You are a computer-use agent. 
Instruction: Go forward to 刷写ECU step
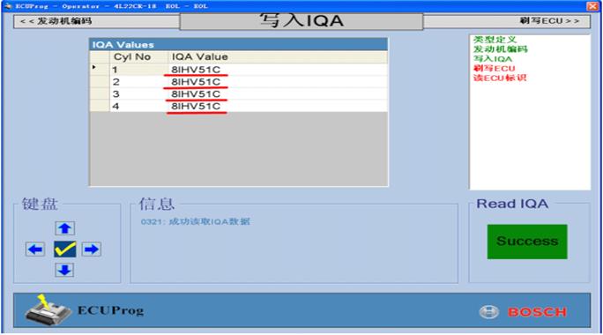coord(549,21)
